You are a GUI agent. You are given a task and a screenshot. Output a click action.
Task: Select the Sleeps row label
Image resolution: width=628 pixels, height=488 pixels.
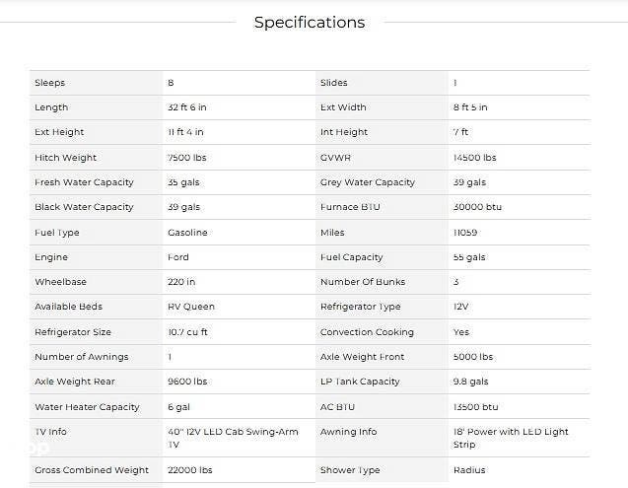point(49,83)
